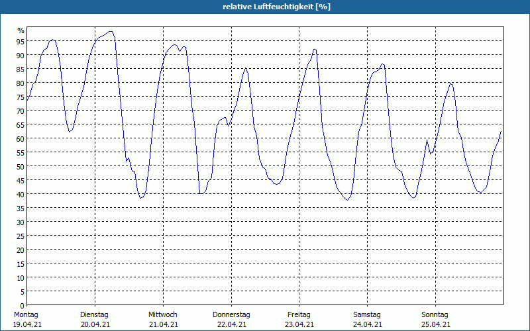Select the 75 tick label on y-axis
This screenshot has width=530, height=331.
pyautogui.click(x=21, y=96)
